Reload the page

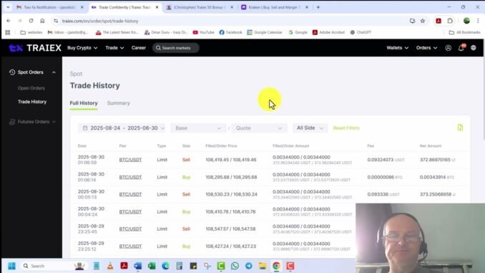pos(31,21)
